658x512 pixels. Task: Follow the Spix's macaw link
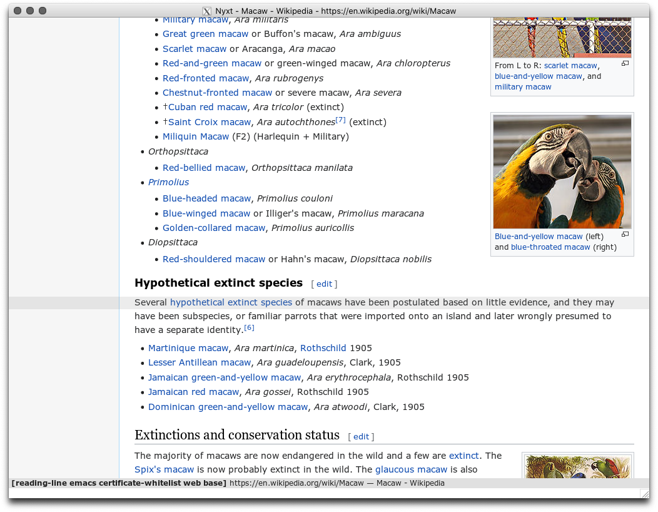(164, 469)
